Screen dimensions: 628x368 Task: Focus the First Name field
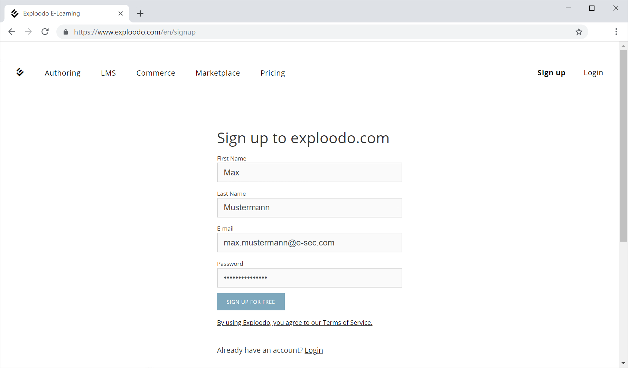pyautogui.click(x=309, y=173)
